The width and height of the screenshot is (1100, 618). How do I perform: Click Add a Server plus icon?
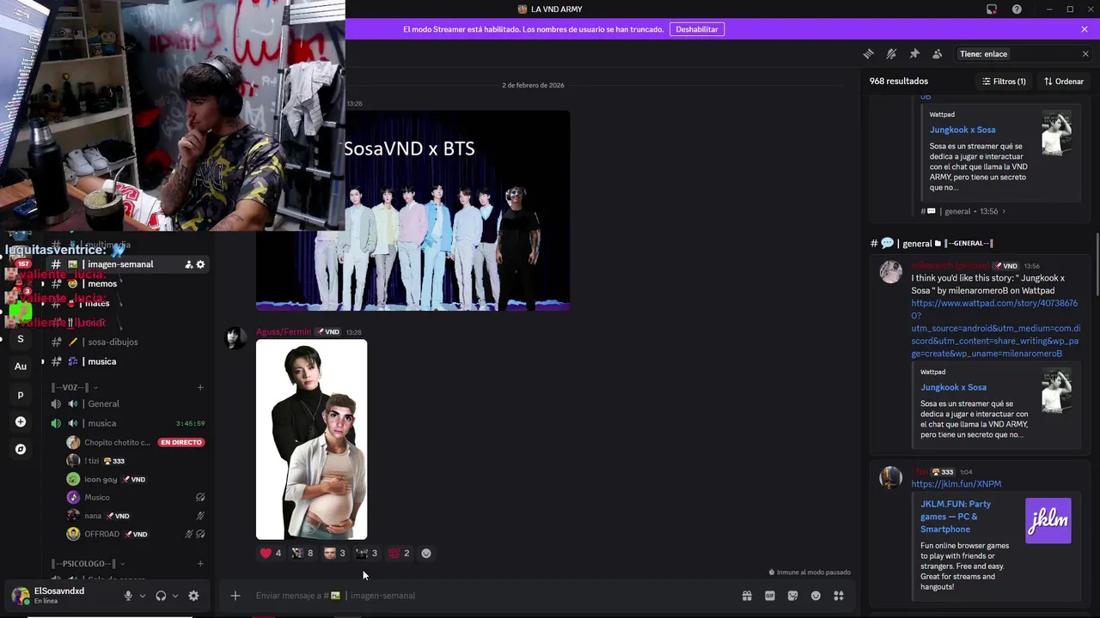tap(21, 422)
